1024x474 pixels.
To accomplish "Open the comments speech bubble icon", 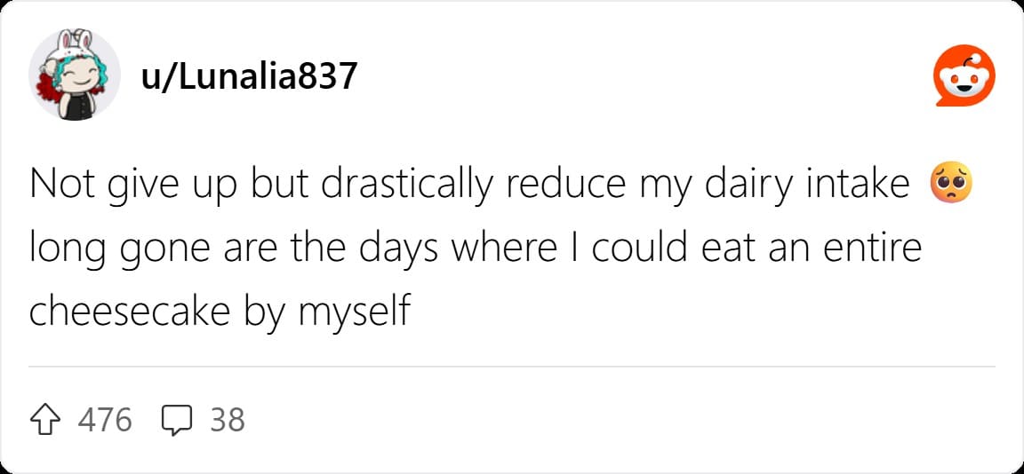I will pos(176,421).
